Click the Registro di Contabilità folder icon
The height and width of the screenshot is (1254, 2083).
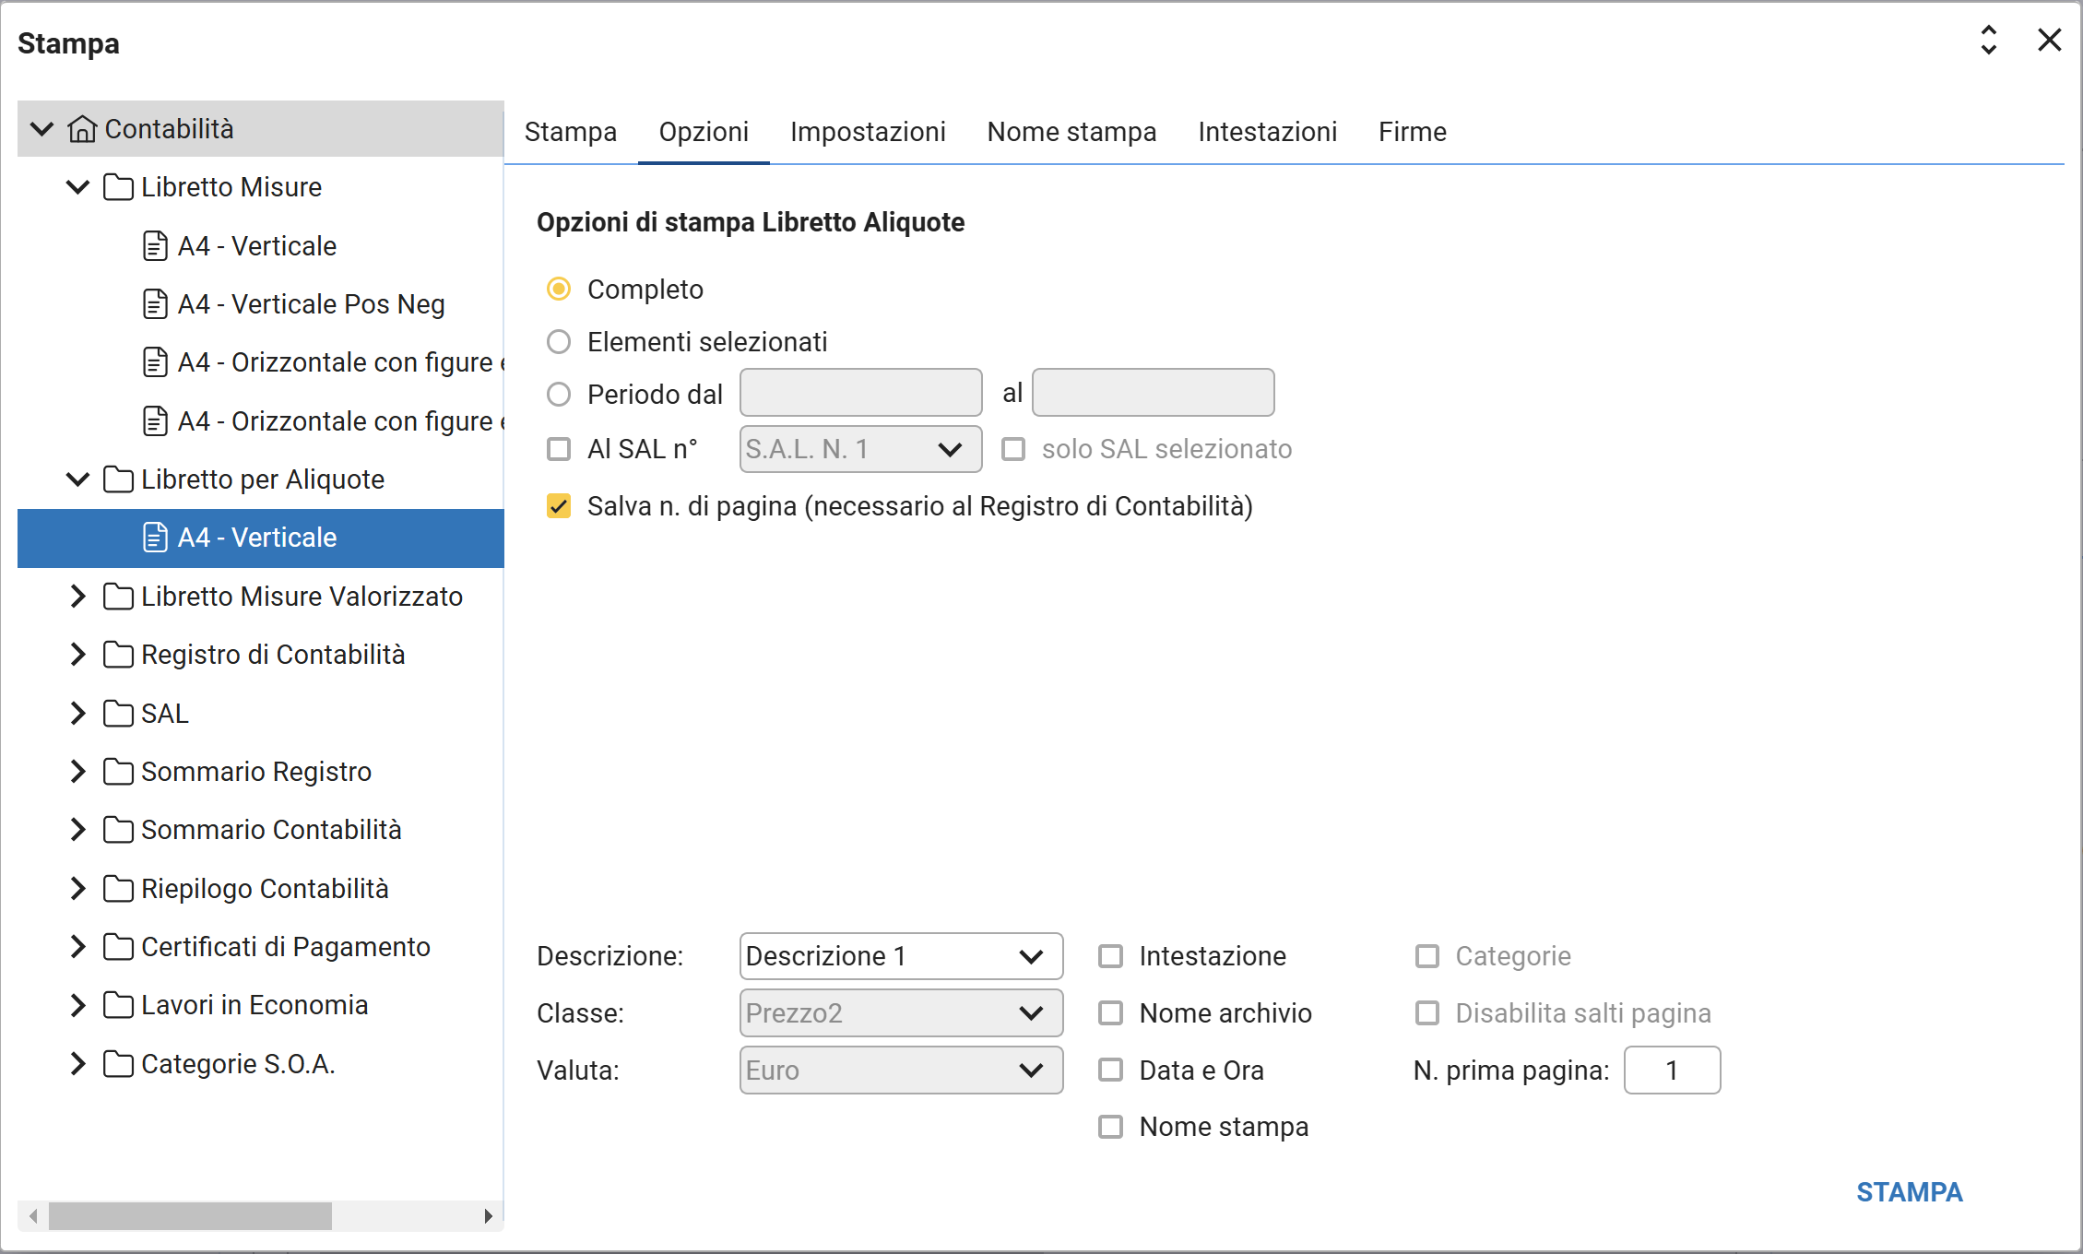[x=118, y=655]
